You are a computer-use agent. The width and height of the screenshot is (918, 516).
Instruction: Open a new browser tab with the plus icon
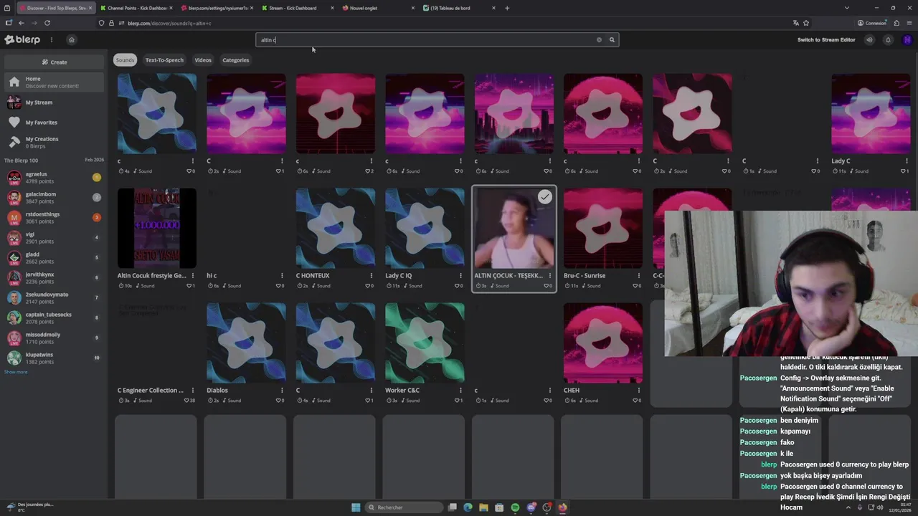pyautogui.click(x=507, y=8)
